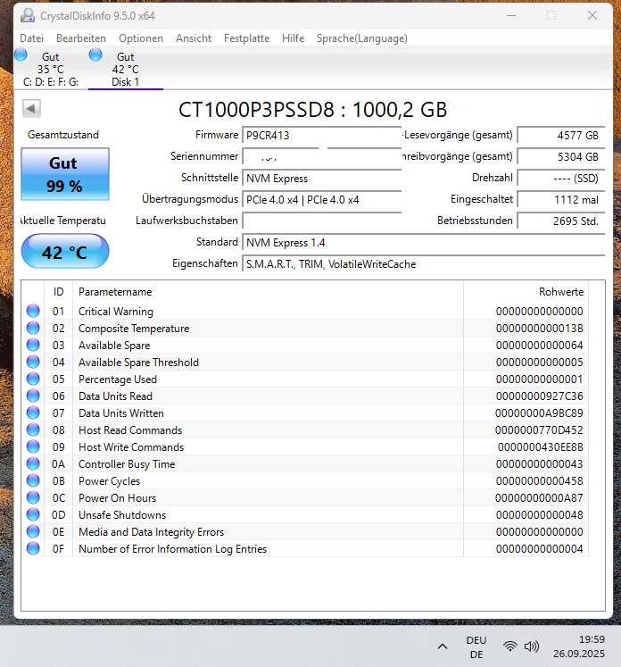Screen dimensions: 621x667
Task: Click the status orb of Host Write Commands row
Action: point(33,447)
